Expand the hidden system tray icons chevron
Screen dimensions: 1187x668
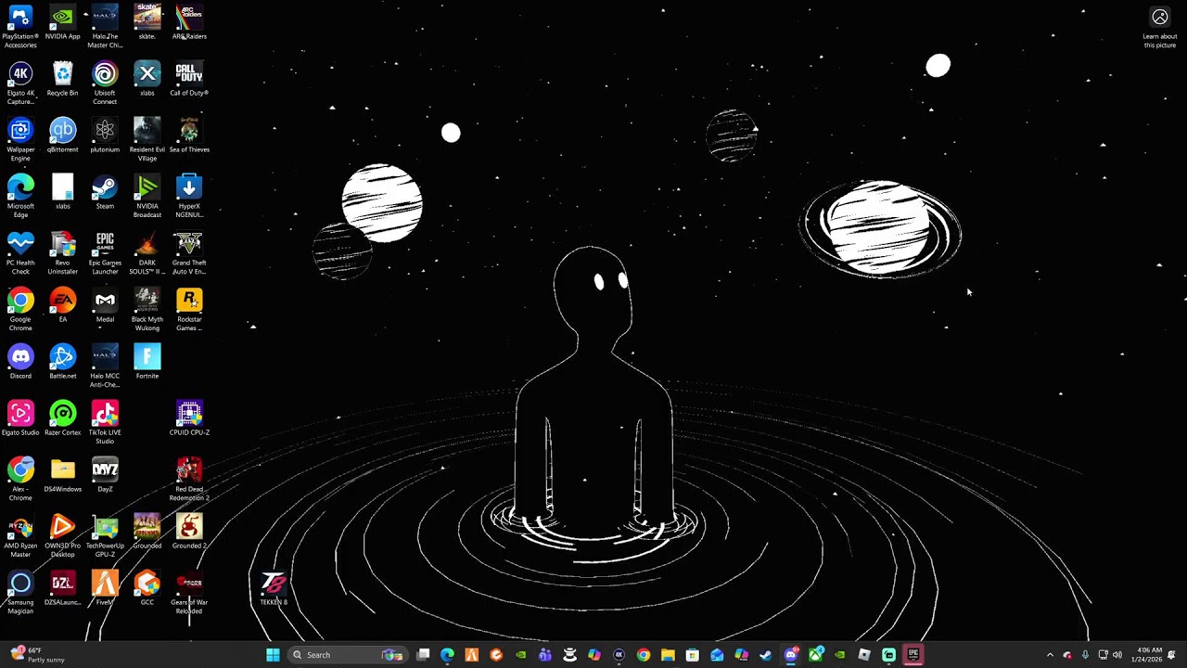click(x=1050, y=655)
